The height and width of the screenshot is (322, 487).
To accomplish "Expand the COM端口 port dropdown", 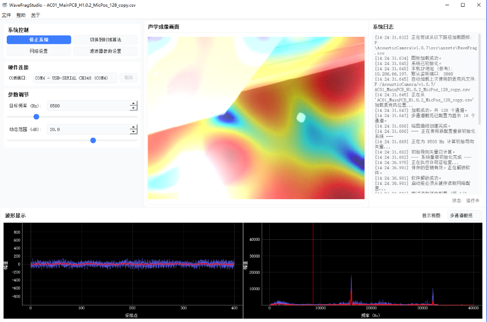I will tap(75, 78).
